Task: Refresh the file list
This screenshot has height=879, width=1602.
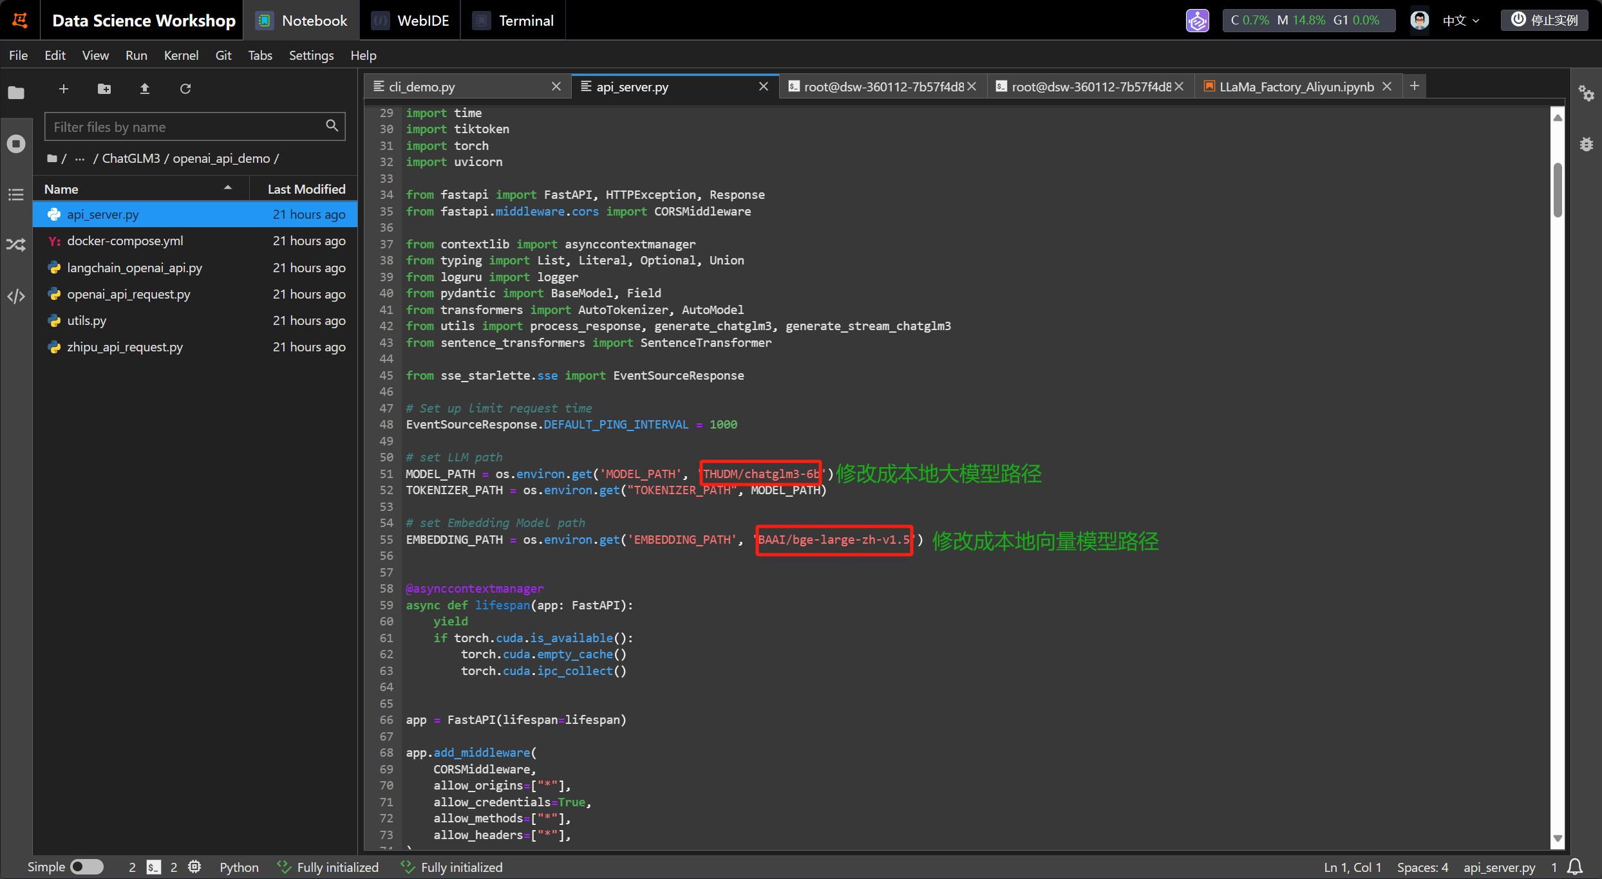Action: point(185,89)
